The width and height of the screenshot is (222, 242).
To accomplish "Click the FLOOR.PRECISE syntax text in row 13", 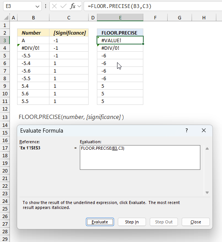I will [x=71, y=117].
